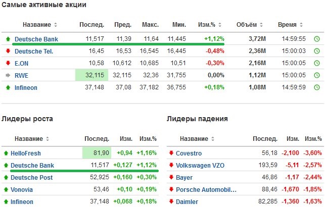Click red down arrow beside Porsche Automobil

(171, 189)
